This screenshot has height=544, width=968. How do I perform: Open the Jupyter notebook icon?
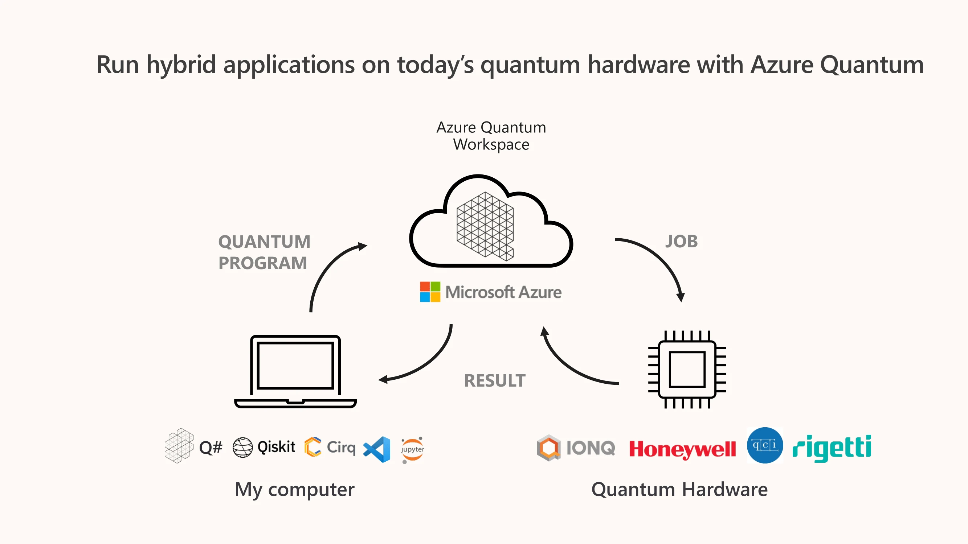[x=413, y=447]
